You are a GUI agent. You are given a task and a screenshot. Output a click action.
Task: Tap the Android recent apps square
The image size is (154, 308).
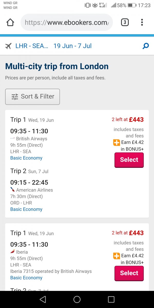pos(111,299)
